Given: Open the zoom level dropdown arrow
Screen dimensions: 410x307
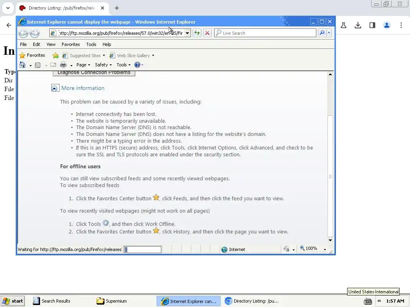Looking at the screenshot, I should point(325,249).
